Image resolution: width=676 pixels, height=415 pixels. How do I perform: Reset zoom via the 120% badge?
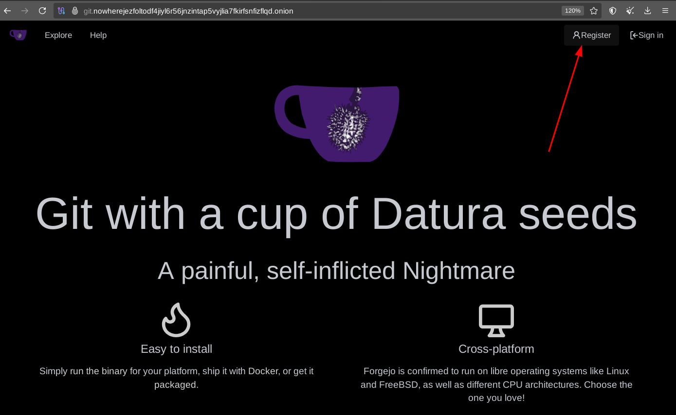pyautogui.click(x=573, y=11)
